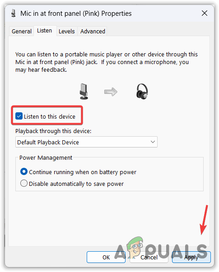Click the Power Management group label
The width and height of the screenshot is (219, 272).
pyautogui.click(x=46, y=158)
